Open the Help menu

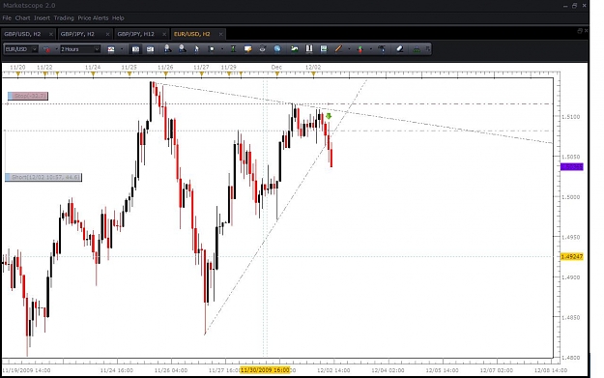click(x=118, y=18)
